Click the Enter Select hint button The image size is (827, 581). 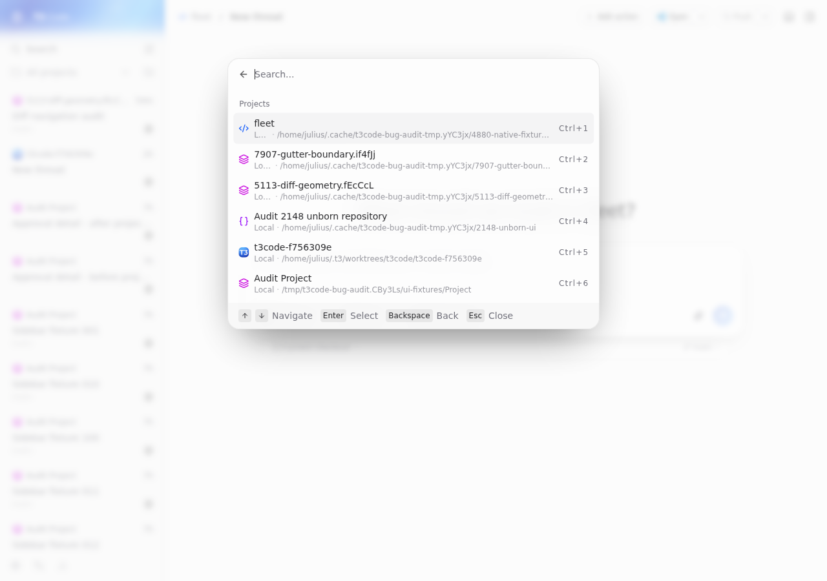[350, 316]
